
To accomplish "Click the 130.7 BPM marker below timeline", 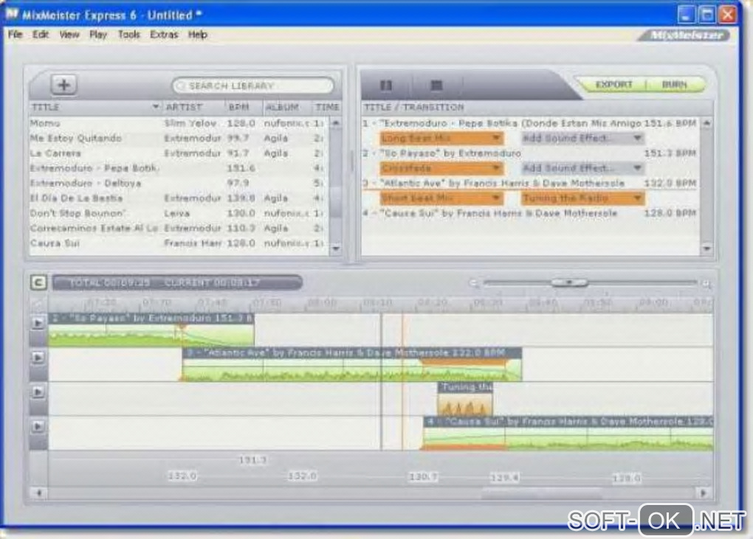I will [x=423, y=477].
